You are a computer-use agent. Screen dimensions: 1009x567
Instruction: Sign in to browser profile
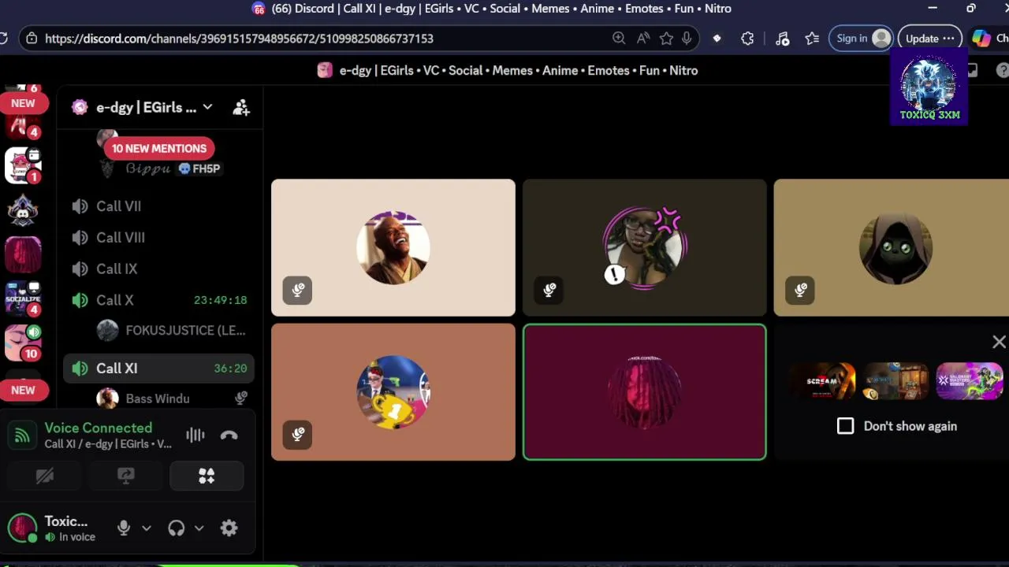(862, 39)
